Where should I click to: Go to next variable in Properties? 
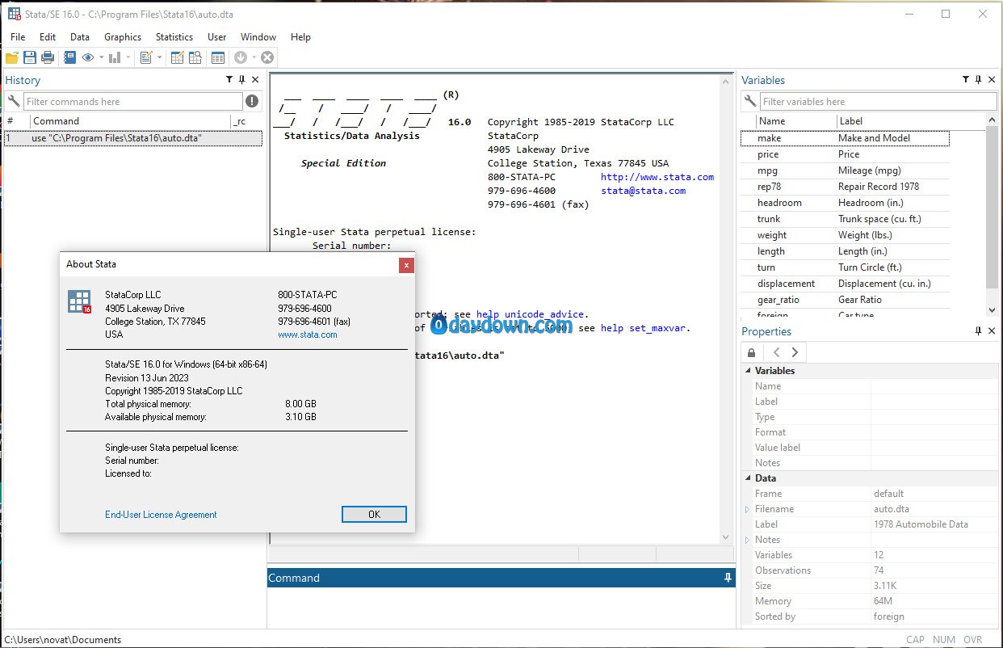click(x=795, y=352)
